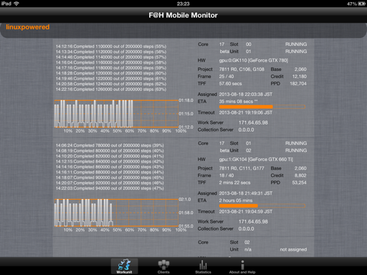Tap Timeout 2013-08-21 19:04:59 JST
This screenshot has height=275, width=367.
click(x=246, y=211)
